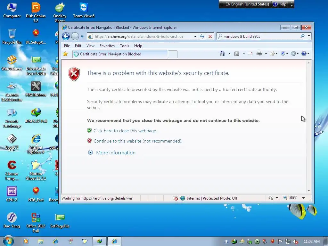This screenshot has height=246, width=328.
Task: Open the search provider dropdown
Action: (309, 36)
